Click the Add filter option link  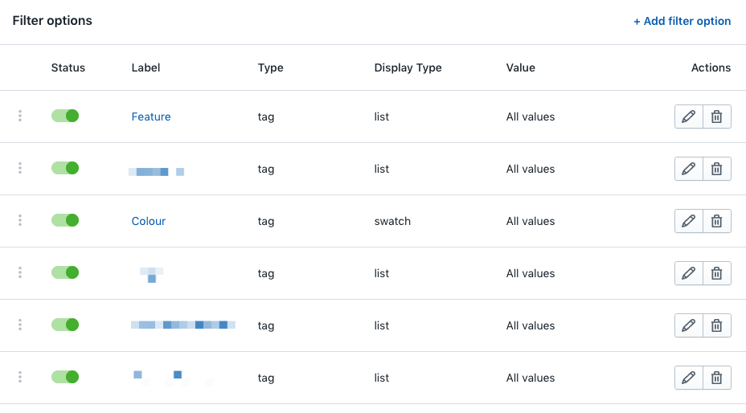(682, 21)
